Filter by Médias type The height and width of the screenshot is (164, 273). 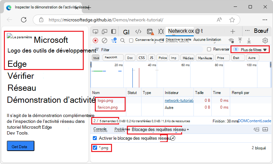pyautogui.click(x=188, y=58)
